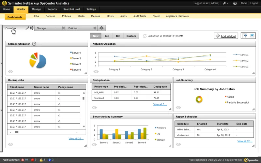The image size is (261, 163).
Task: Go to the Alerts monitor section
Action: point(124,16)
